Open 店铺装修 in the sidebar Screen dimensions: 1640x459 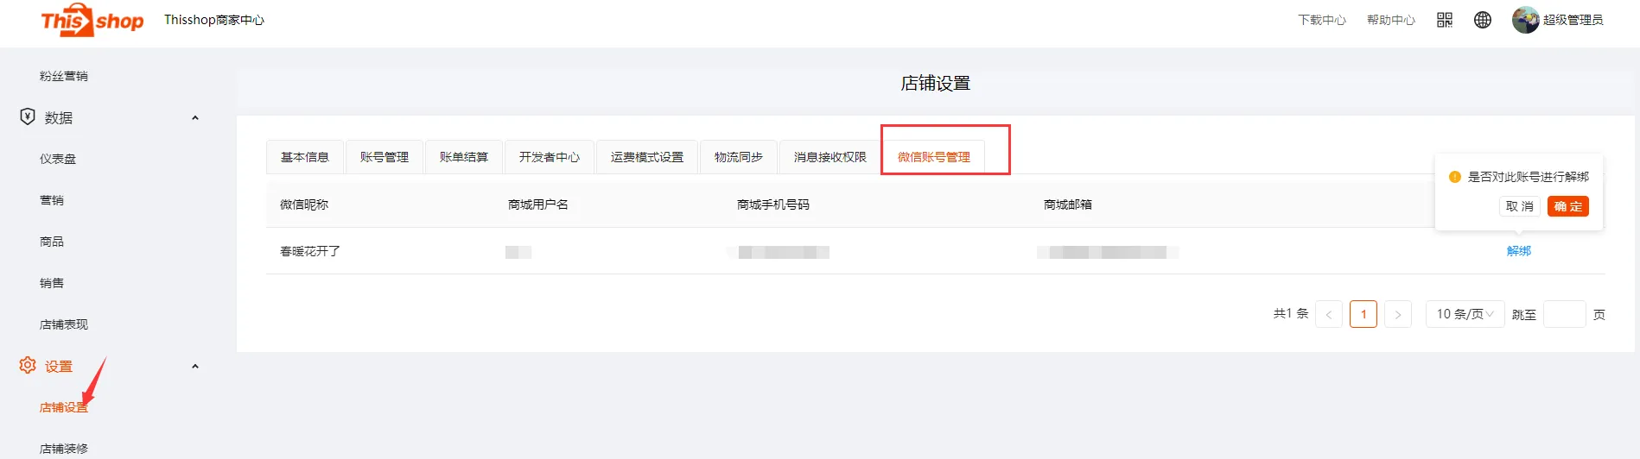point(64,449)
